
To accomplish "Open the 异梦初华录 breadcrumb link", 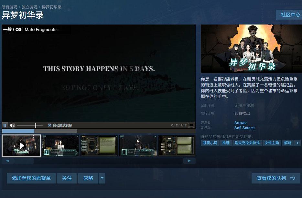I will point(51,7).
